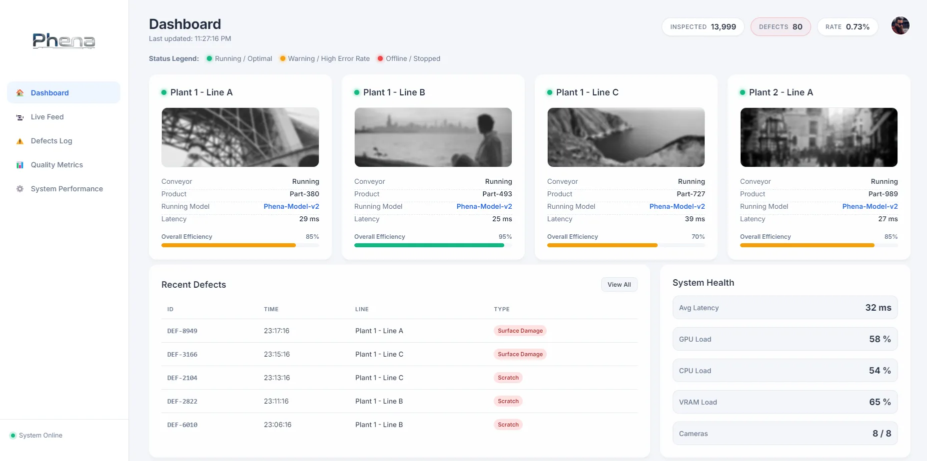Click the Defects Log warning triangle icon
This screenshot has height=461, width=927.
coord(19,141)
